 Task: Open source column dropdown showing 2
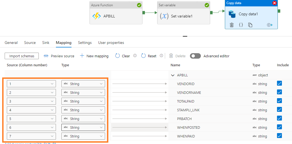(x=31, y=92)
